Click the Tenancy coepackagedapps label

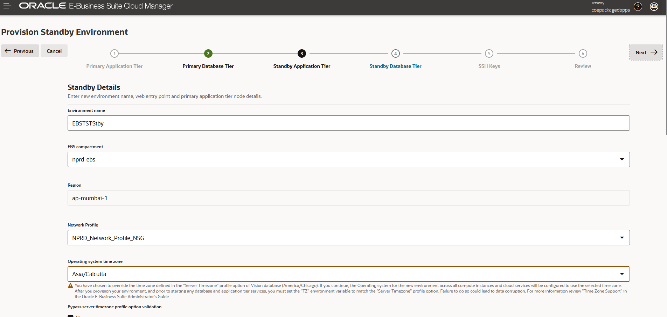coord(610,7)
